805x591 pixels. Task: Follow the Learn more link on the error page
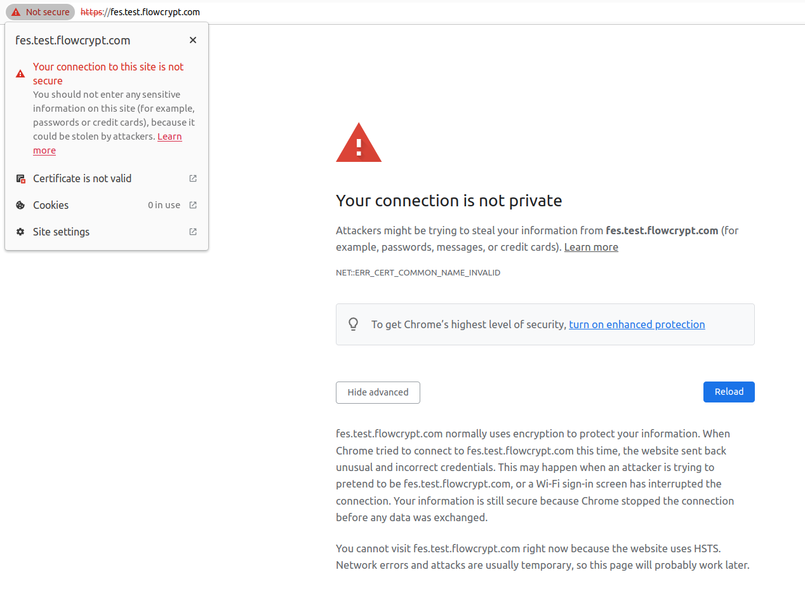(x=590, y=247)
